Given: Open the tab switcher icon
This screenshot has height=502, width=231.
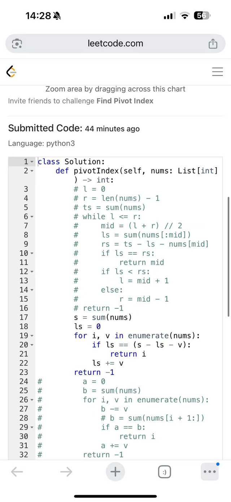Looking at the screenshot, I should pos(165,472).
